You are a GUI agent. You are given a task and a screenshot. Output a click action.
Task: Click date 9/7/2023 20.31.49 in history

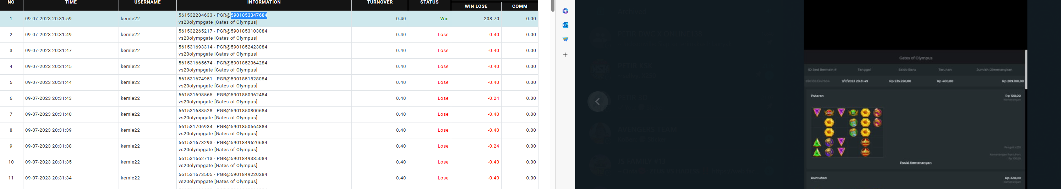855,81
